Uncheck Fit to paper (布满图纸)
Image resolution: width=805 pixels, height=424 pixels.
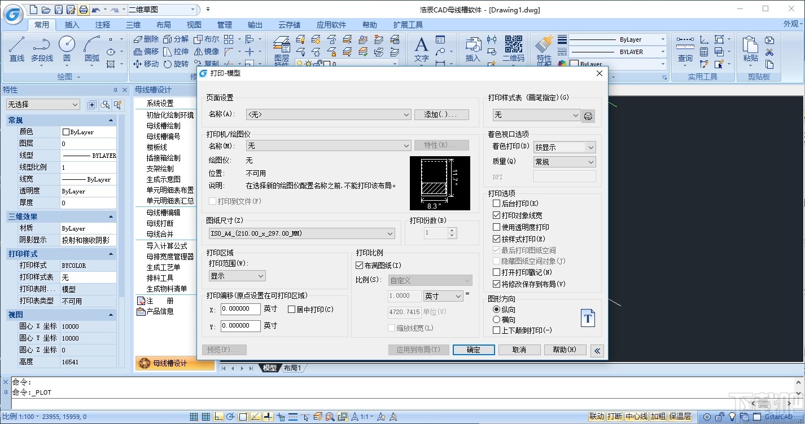point(360,266)
